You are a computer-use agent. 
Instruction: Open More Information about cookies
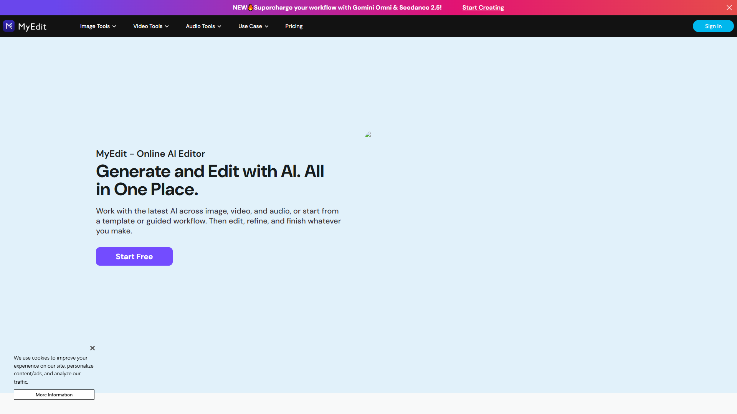tap(54, 394)
